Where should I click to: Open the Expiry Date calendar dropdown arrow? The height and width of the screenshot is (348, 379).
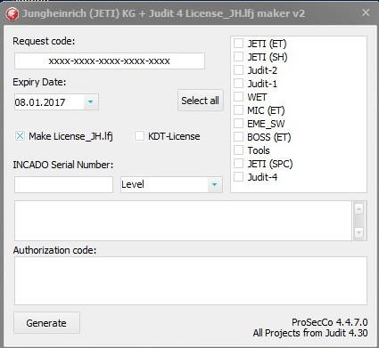[x=91, y=102]
